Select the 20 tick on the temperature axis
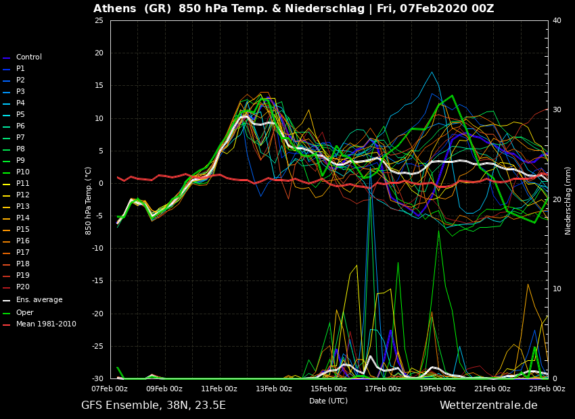Screen dimensions: 575x419 (x=99, y=53)
